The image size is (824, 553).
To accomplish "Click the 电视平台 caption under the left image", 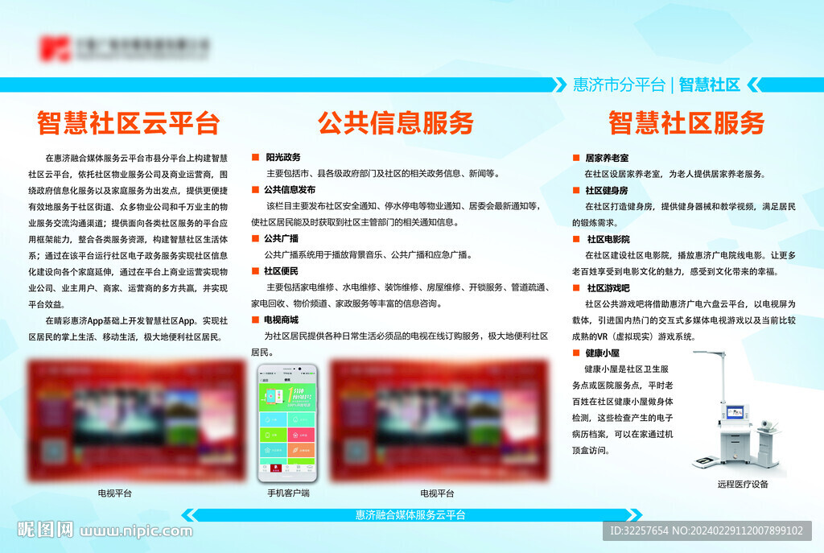I will coord(114,493).
